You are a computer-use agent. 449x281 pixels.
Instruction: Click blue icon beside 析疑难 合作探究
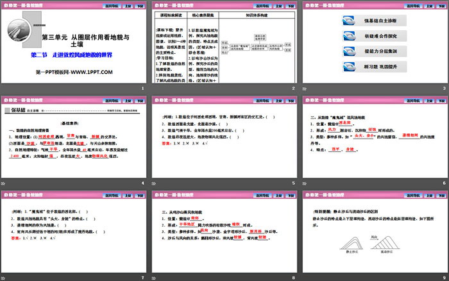pyautogui.click(x=349, y=36)
